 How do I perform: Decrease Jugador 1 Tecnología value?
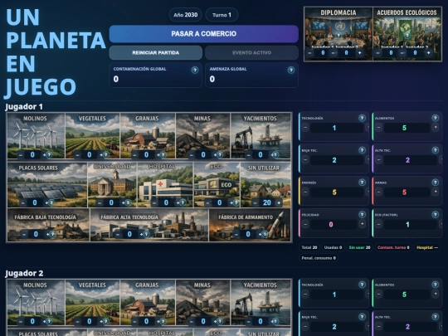pos(305,128)
